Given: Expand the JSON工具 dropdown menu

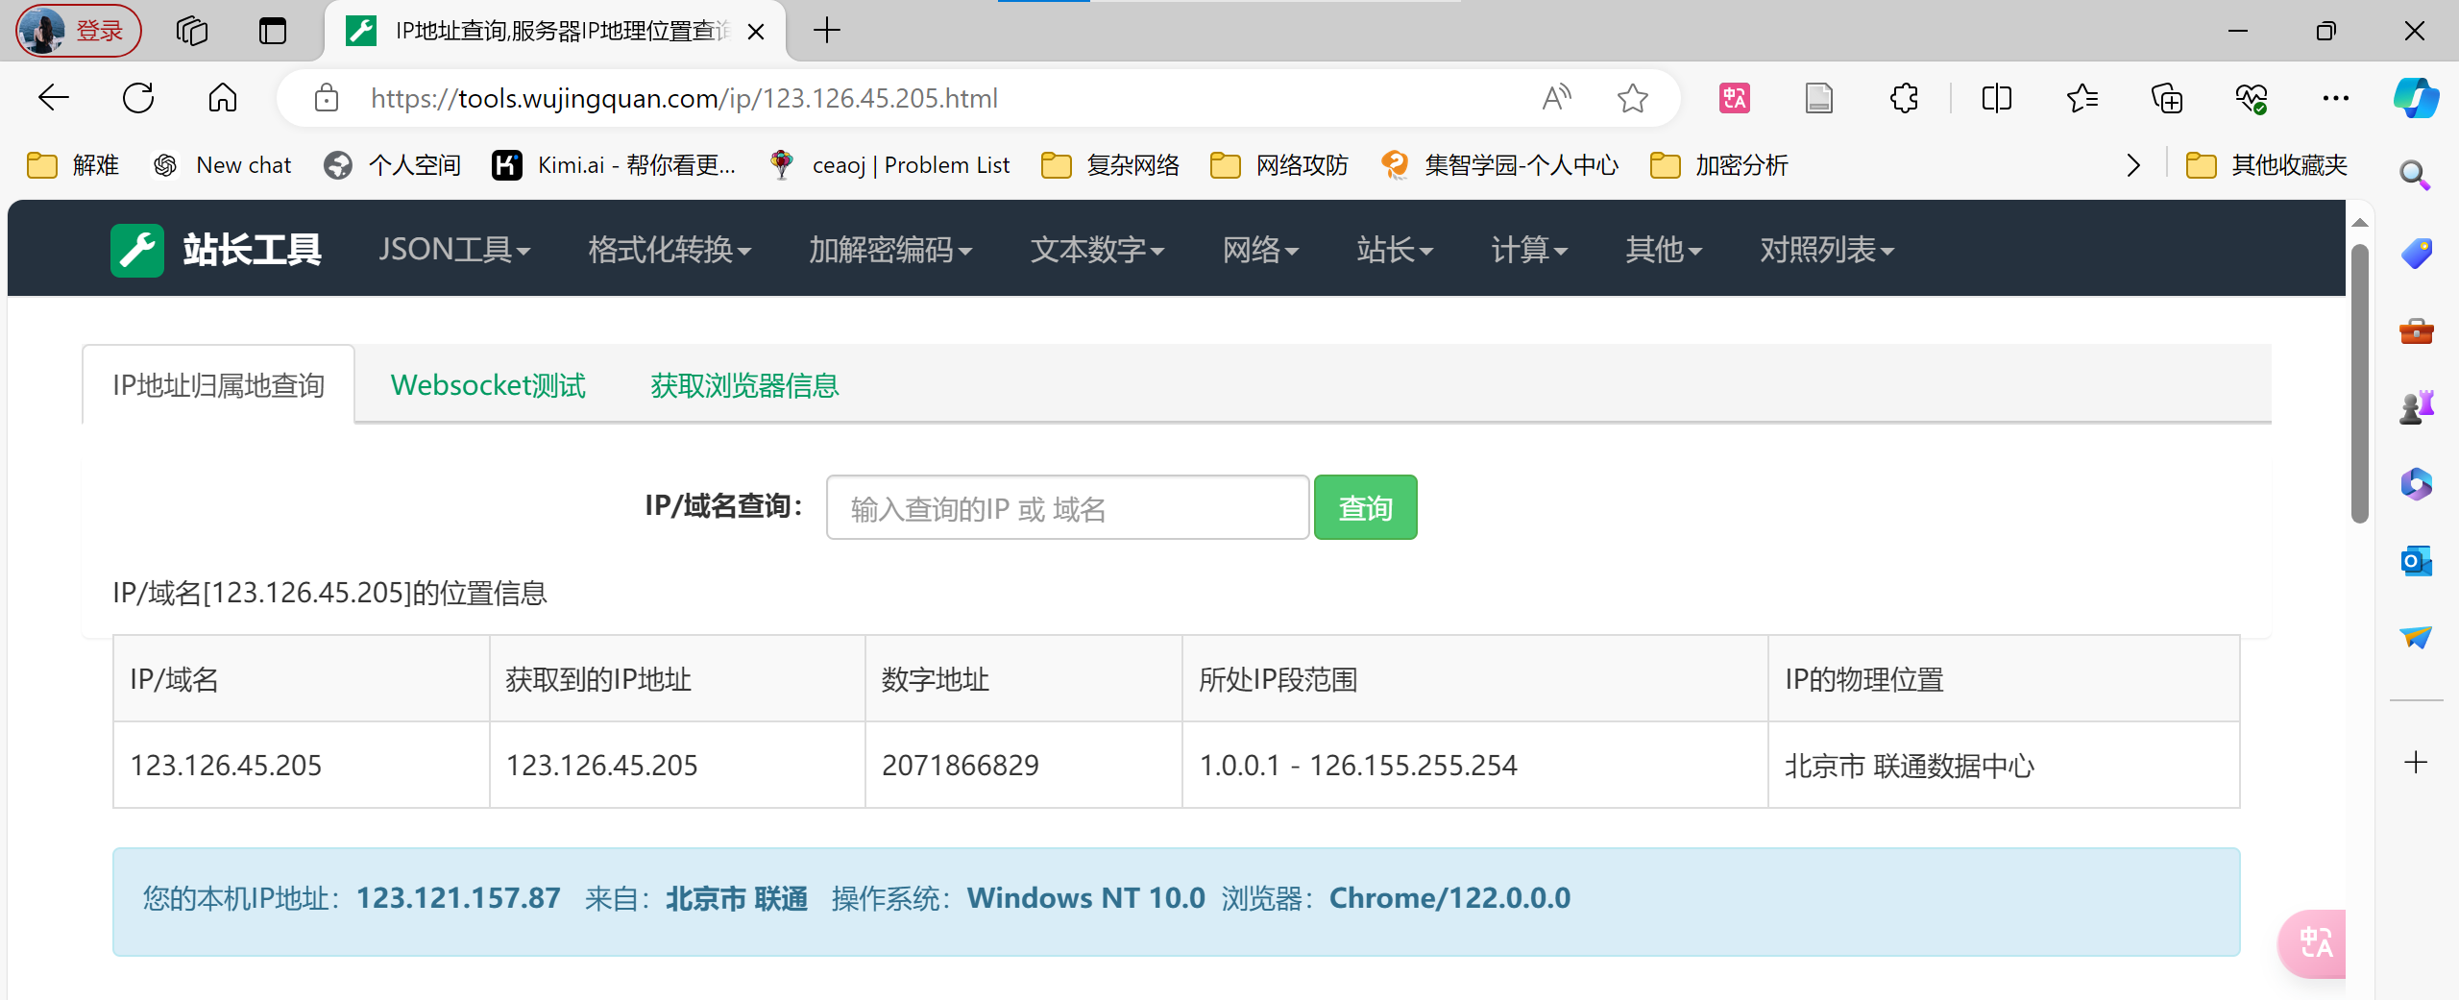Looking at the screenshot, I should pos(454,250).
